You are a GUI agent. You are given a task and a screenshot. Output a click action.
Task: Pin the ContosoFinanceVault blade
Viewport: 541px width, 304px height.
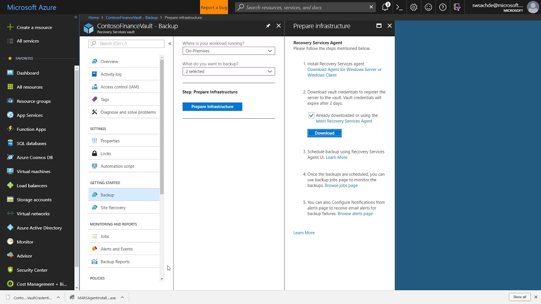click(268, 26)
